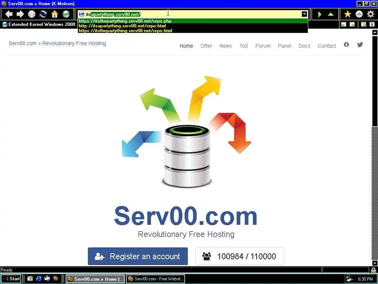Click the system tray network icon
Screen dimensions: 378x284
pyautogui.click(x=349, y=279)
